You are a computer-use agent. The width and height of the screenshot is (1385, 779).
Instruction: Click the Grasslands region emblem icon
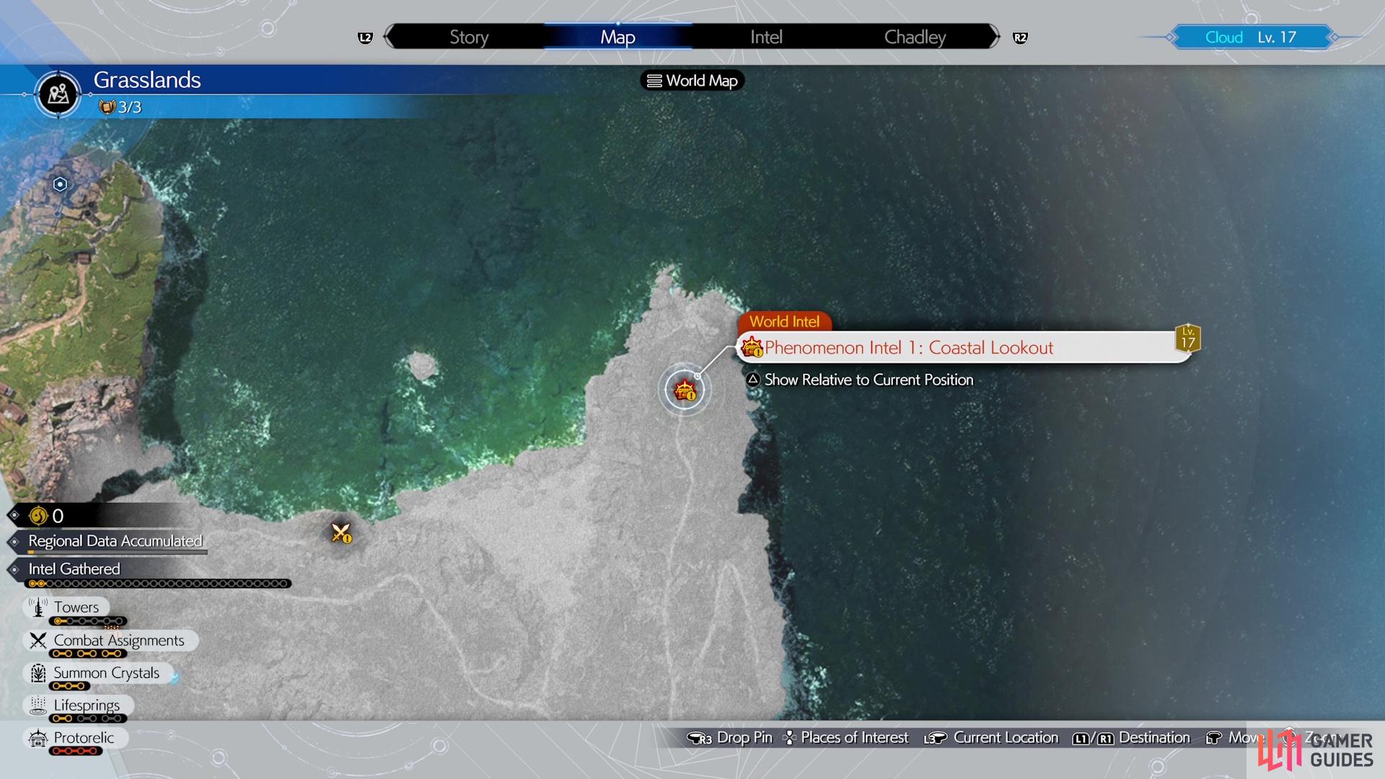pos(58,94)
